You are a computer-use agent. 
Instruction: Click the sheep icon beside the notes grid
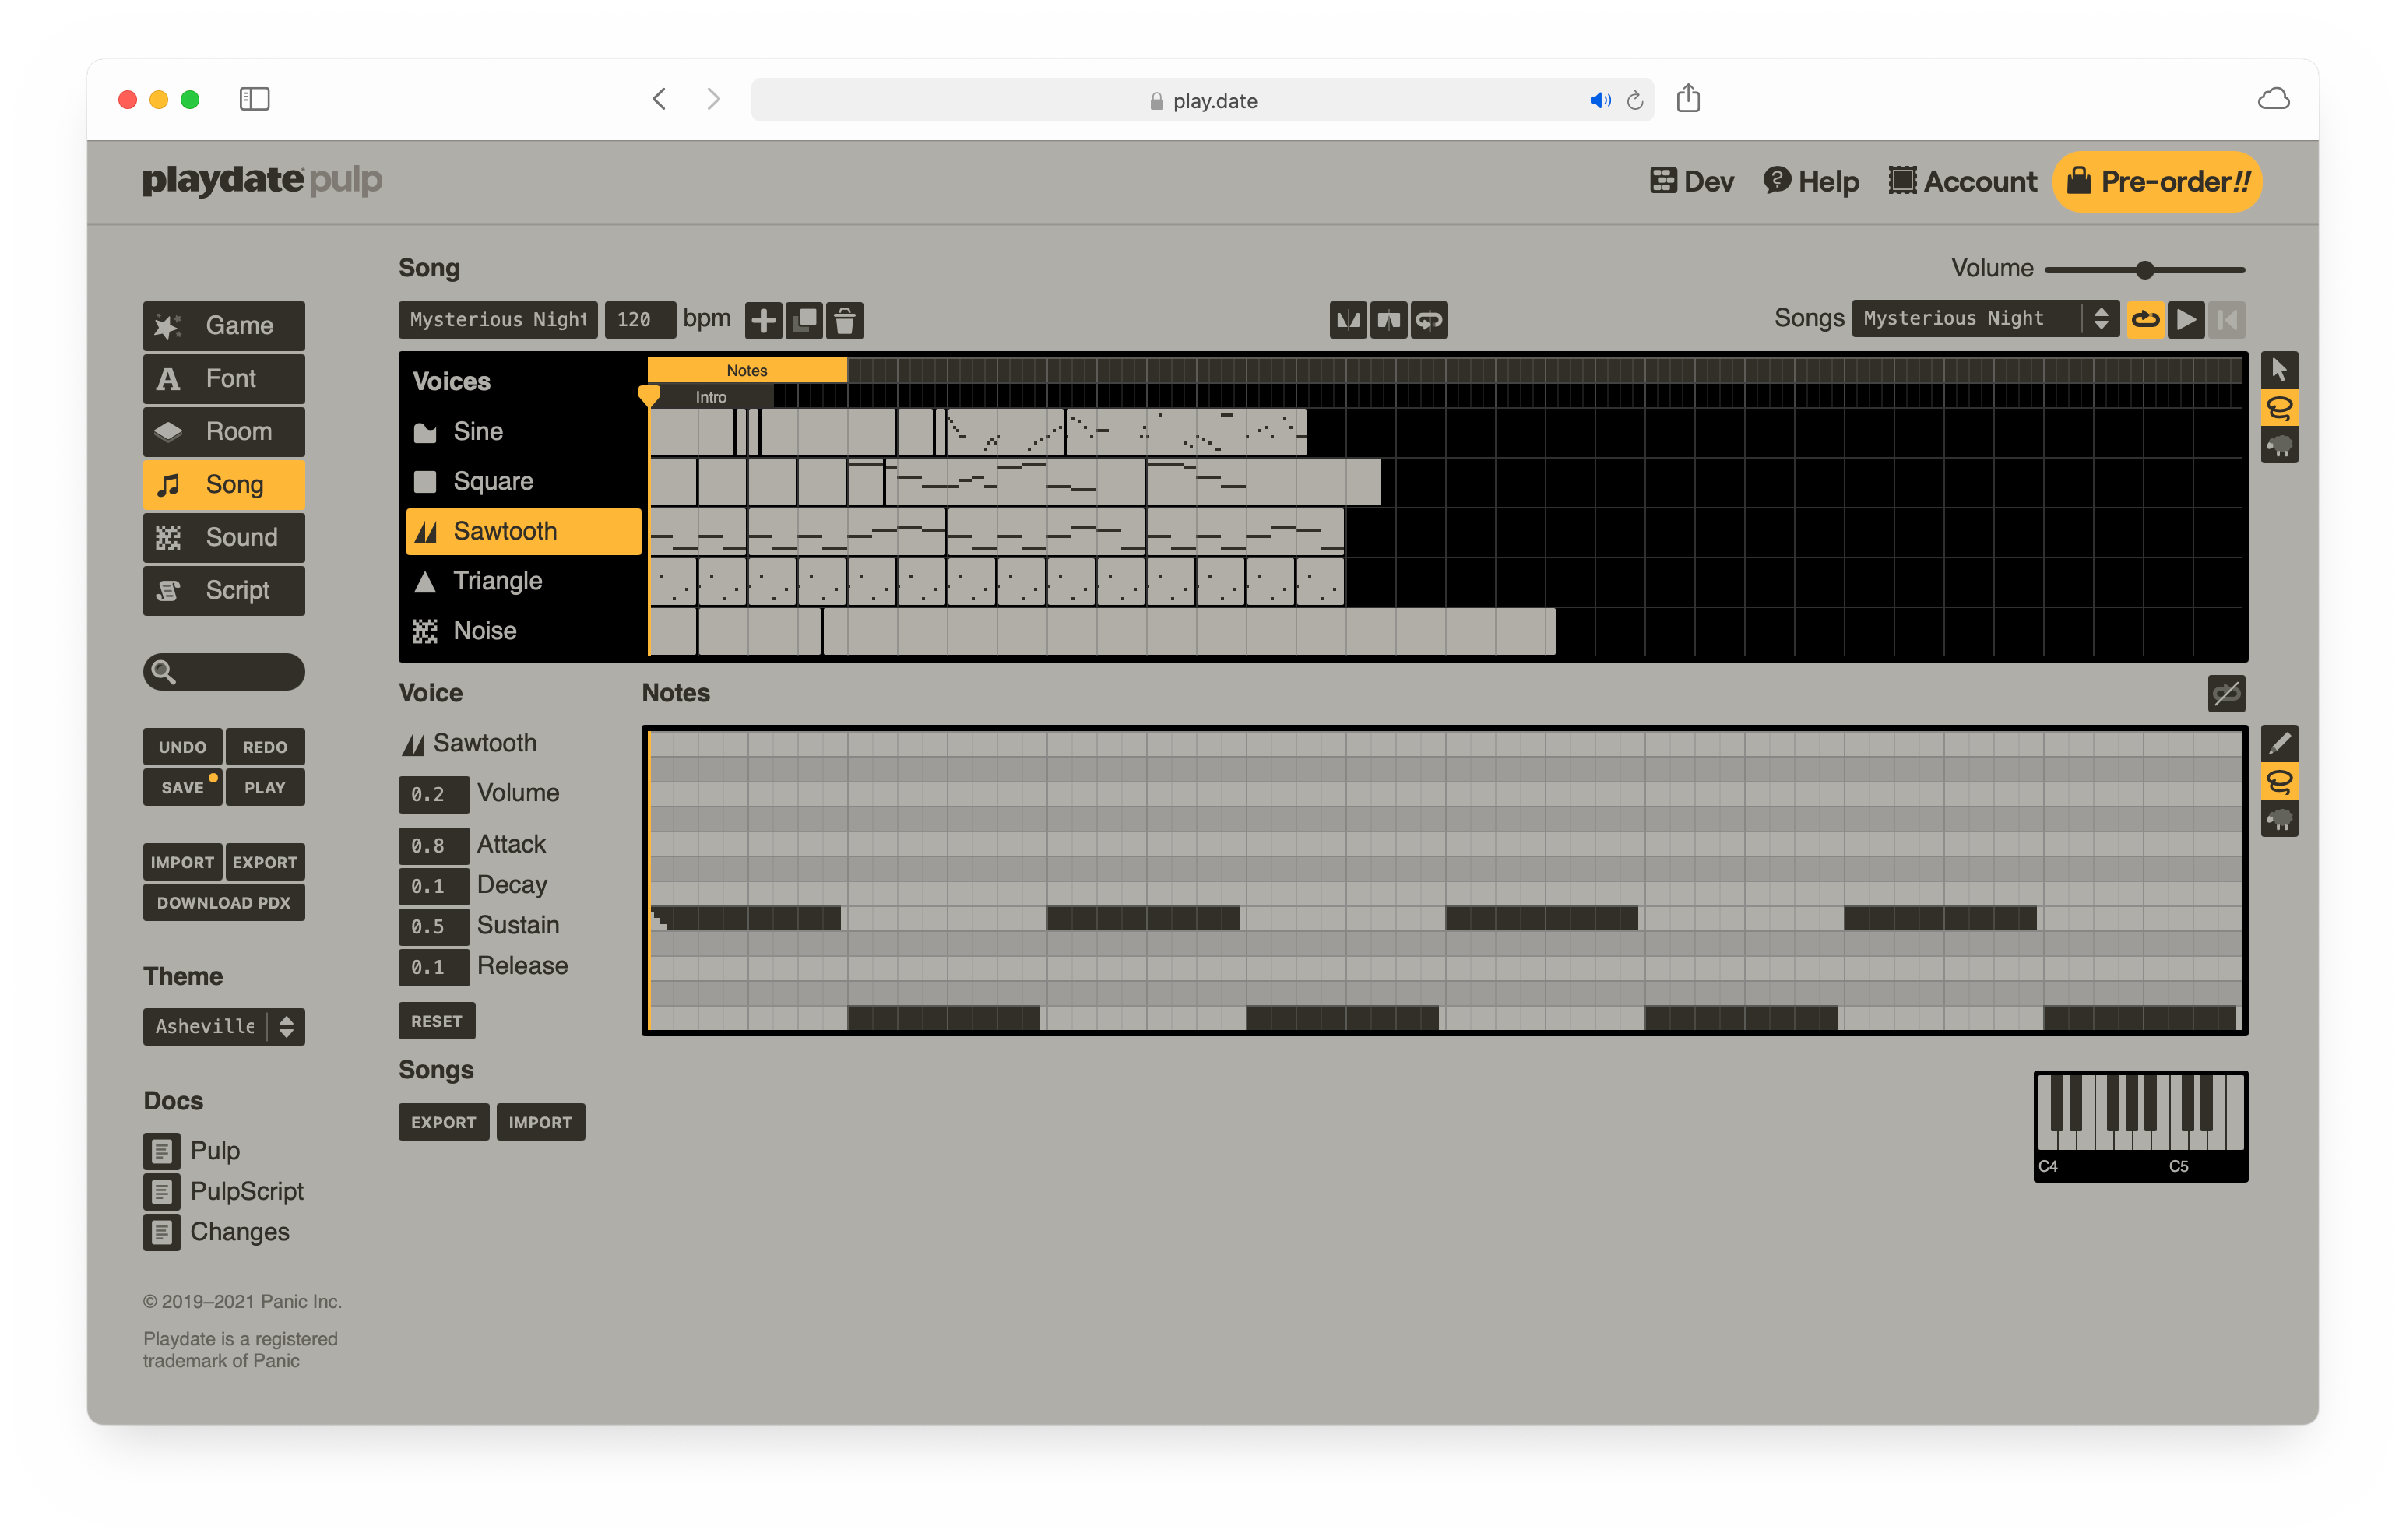tap(2279, 820)
